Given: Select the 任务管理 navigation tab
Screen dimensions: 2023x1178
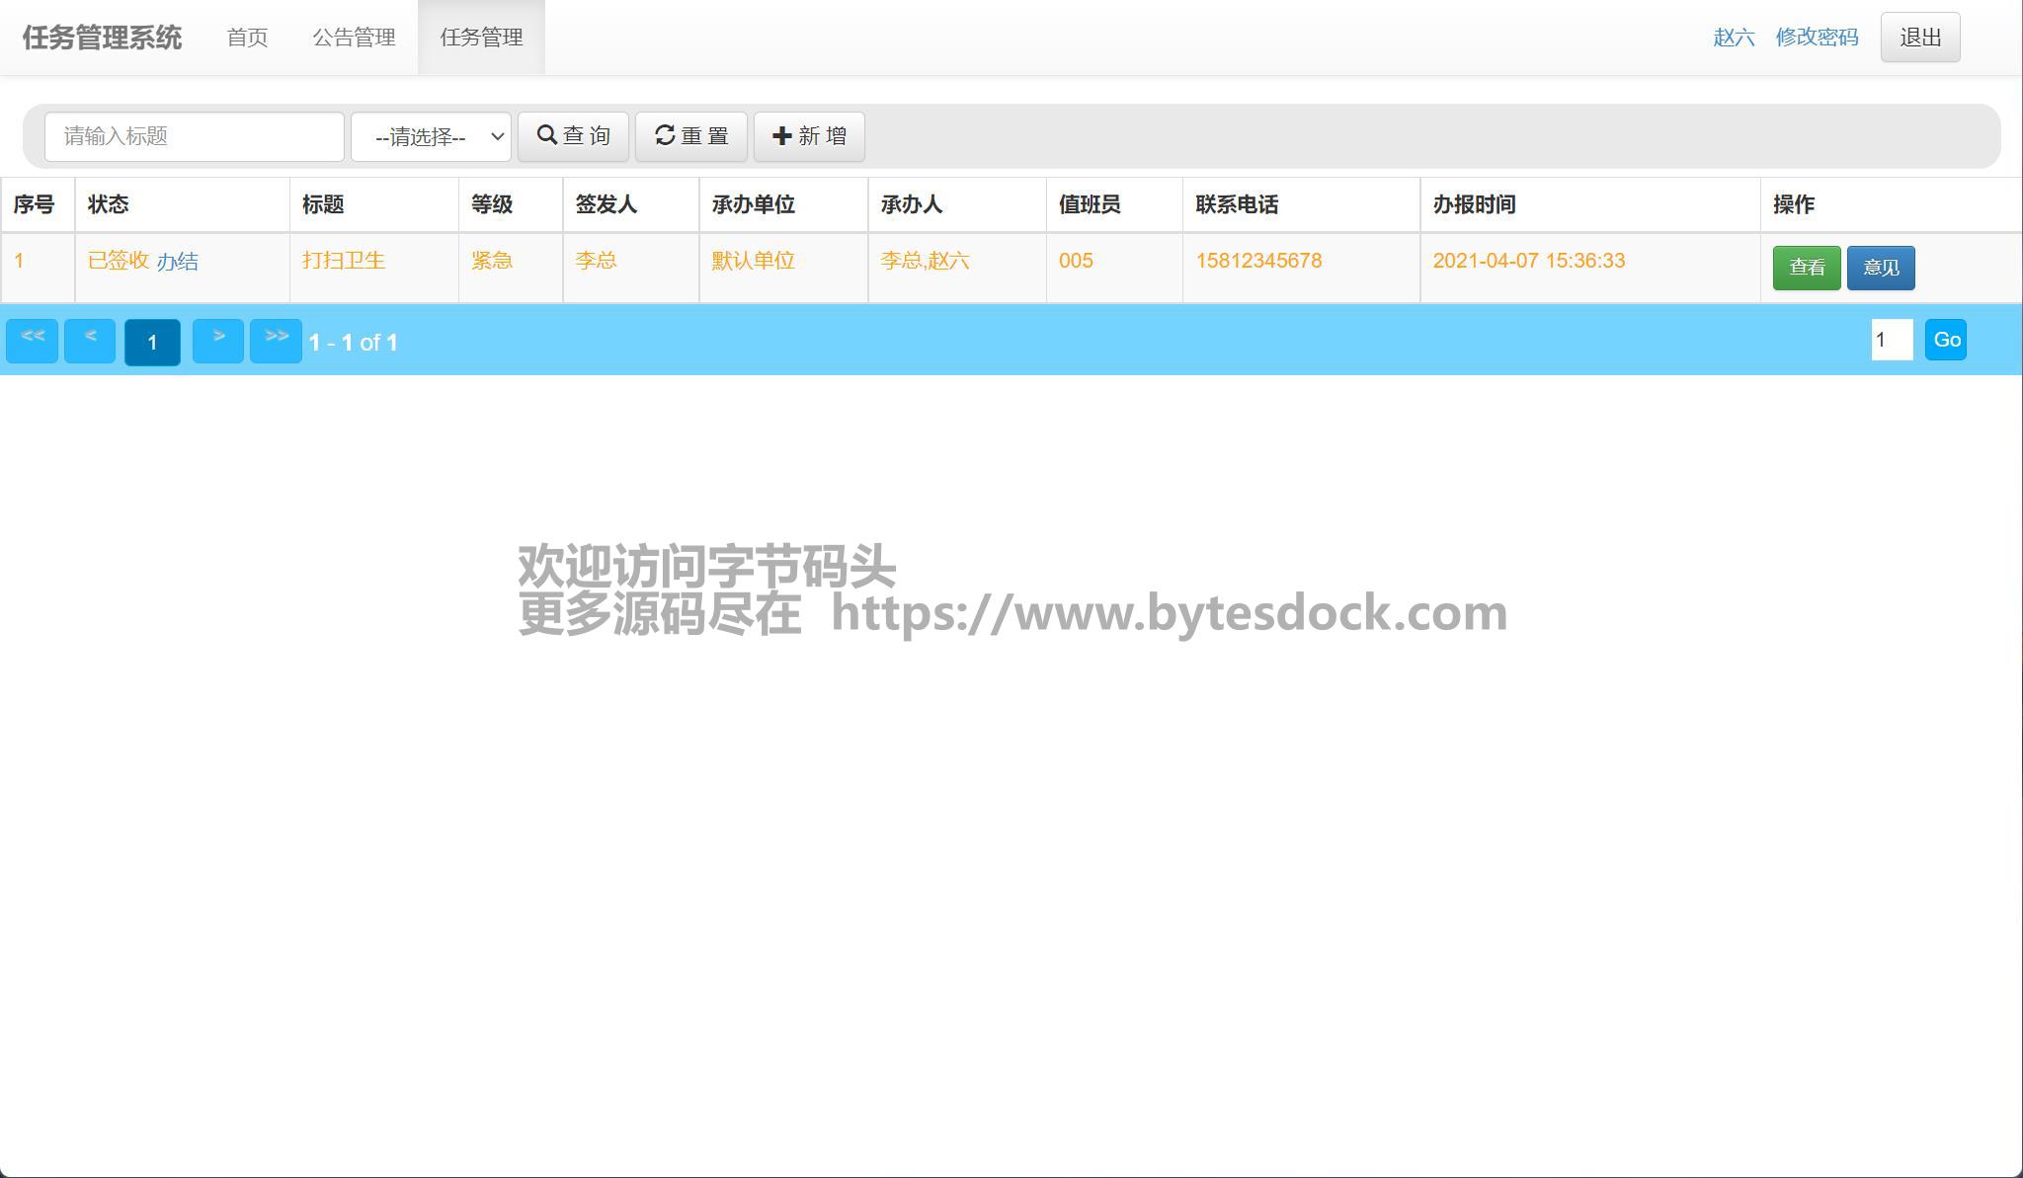Looking at the screenshot, I should coord(481,38).
